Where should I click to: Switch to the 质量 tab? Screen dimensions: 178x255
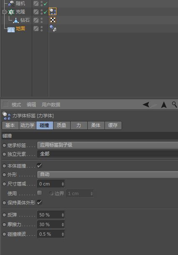(62, 125)
